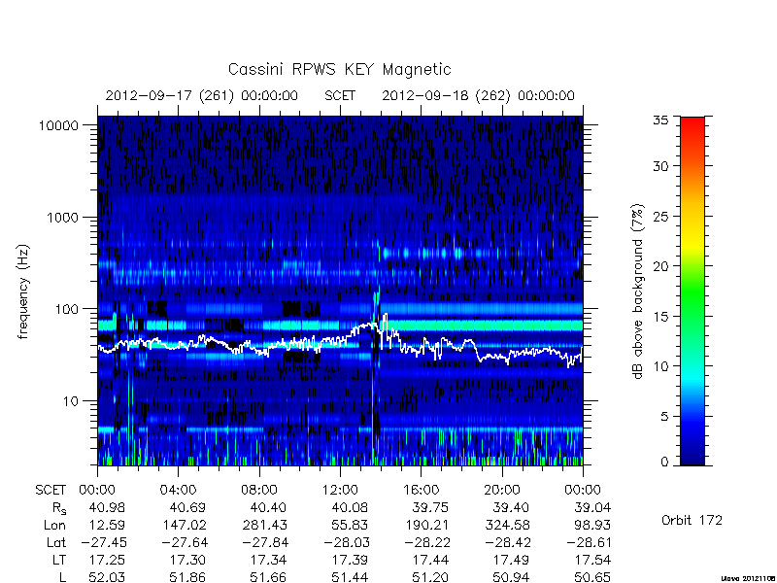Click the Lon value 190.21
The width and height of the screenshot is (777, 583).
tap(426, 526)
